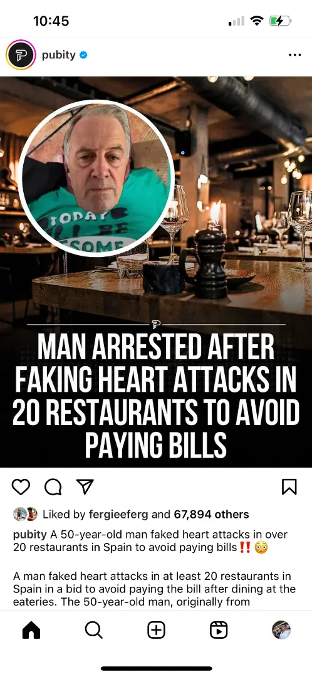312x677 pixels.
Task: Open fergieeferg's profile from likes line
Action: (x=118, y=514)
